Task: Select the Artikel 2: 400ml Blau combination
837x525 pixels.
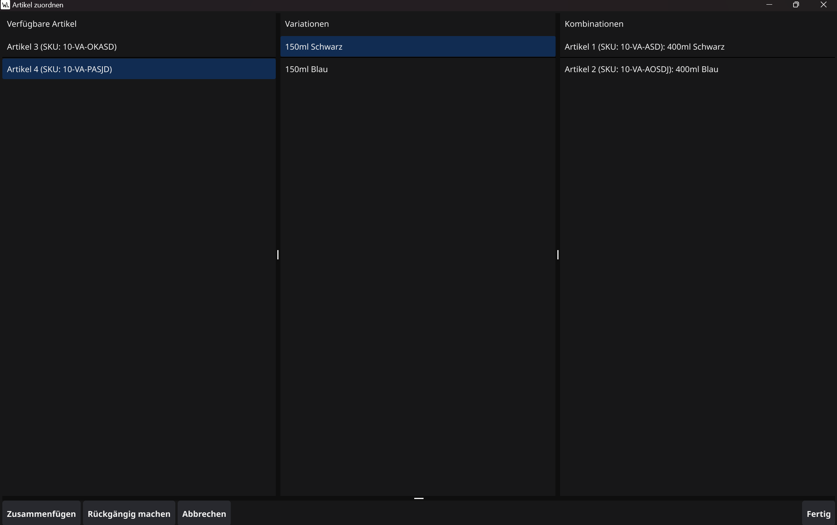Action: (697, 69)
